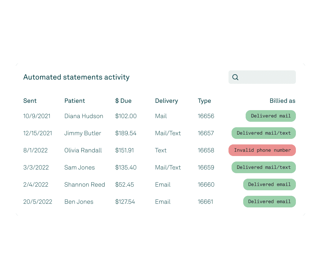
Task: Click the Type column header
Action: [204, 101]
